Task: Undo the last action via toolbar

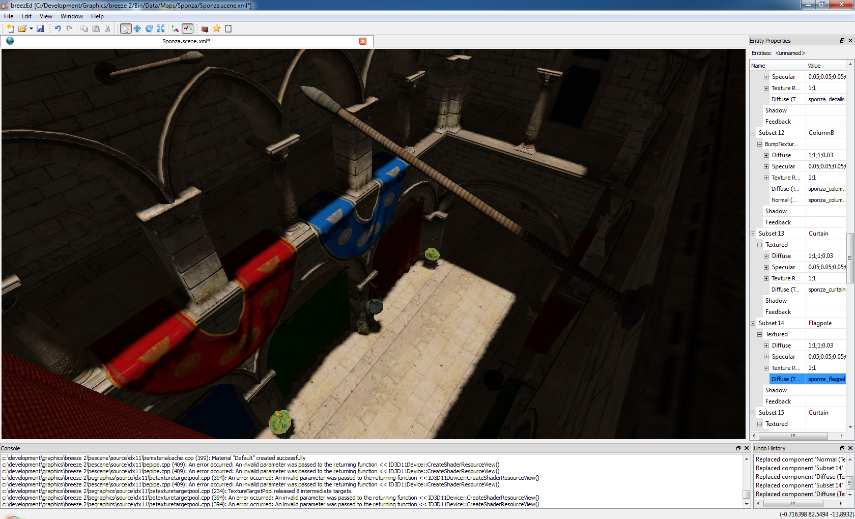Action: [x=58, y=28]
